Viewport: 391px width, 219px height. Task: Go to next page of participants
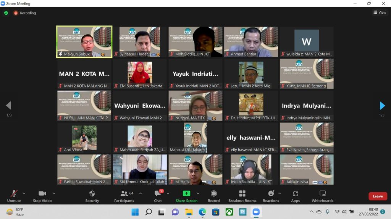coord(382,106)
